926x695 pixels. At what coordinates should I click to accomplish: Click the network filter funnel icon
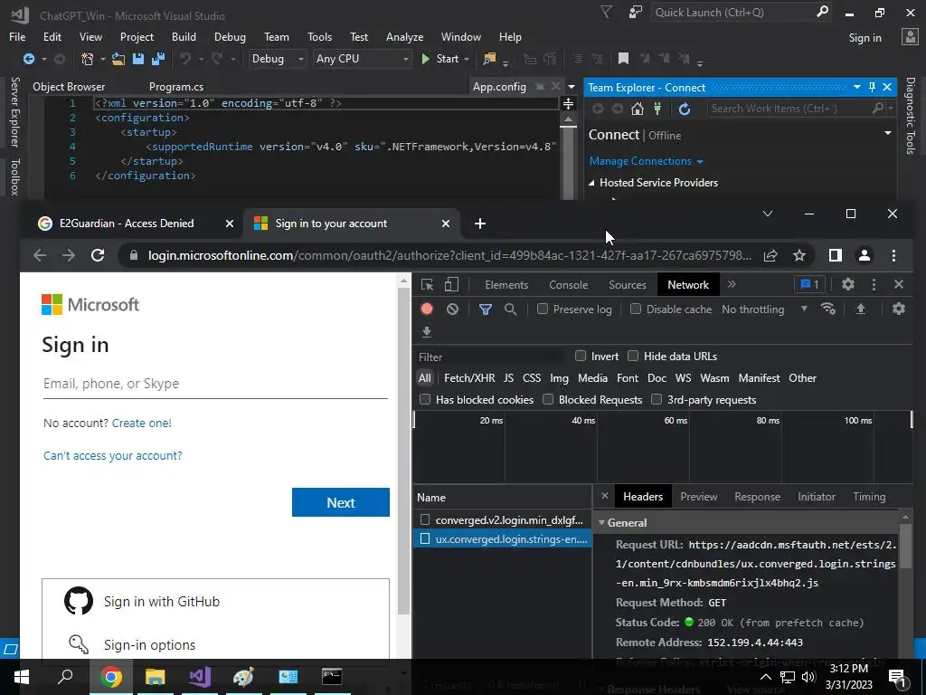click(486, 309)
